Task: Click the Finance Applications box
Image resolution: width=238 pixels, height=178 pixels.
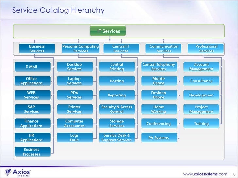Action: point(33,124)
